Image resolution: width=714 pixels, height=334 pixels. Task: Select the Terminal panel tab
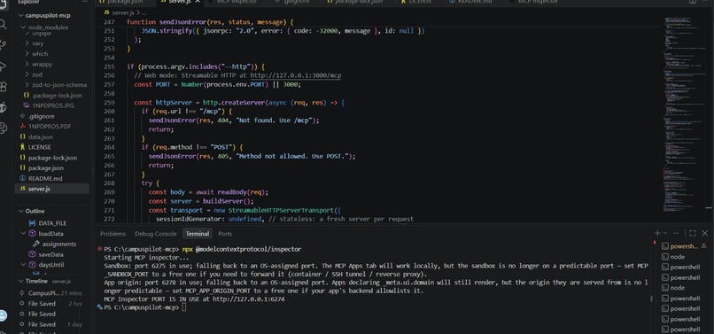(x=198, y=234)
